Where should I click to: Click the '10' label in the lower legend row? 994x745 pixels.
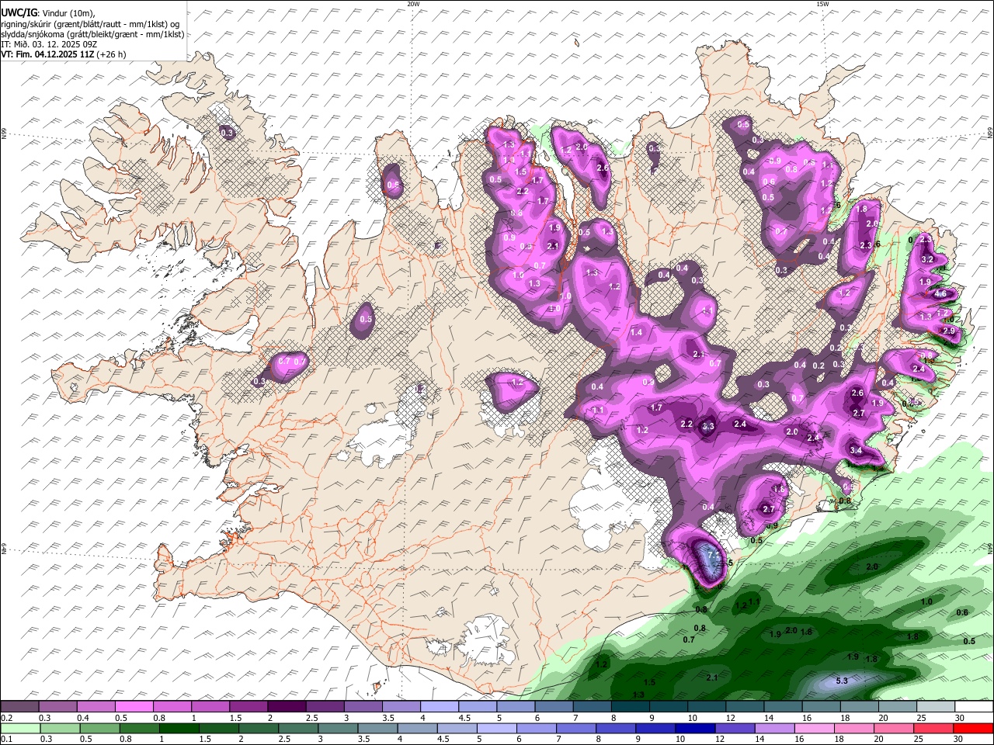click(679, 739)
